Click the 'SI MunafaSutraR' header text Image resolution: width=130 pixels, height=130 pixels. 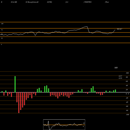click(x=32, y=2)
